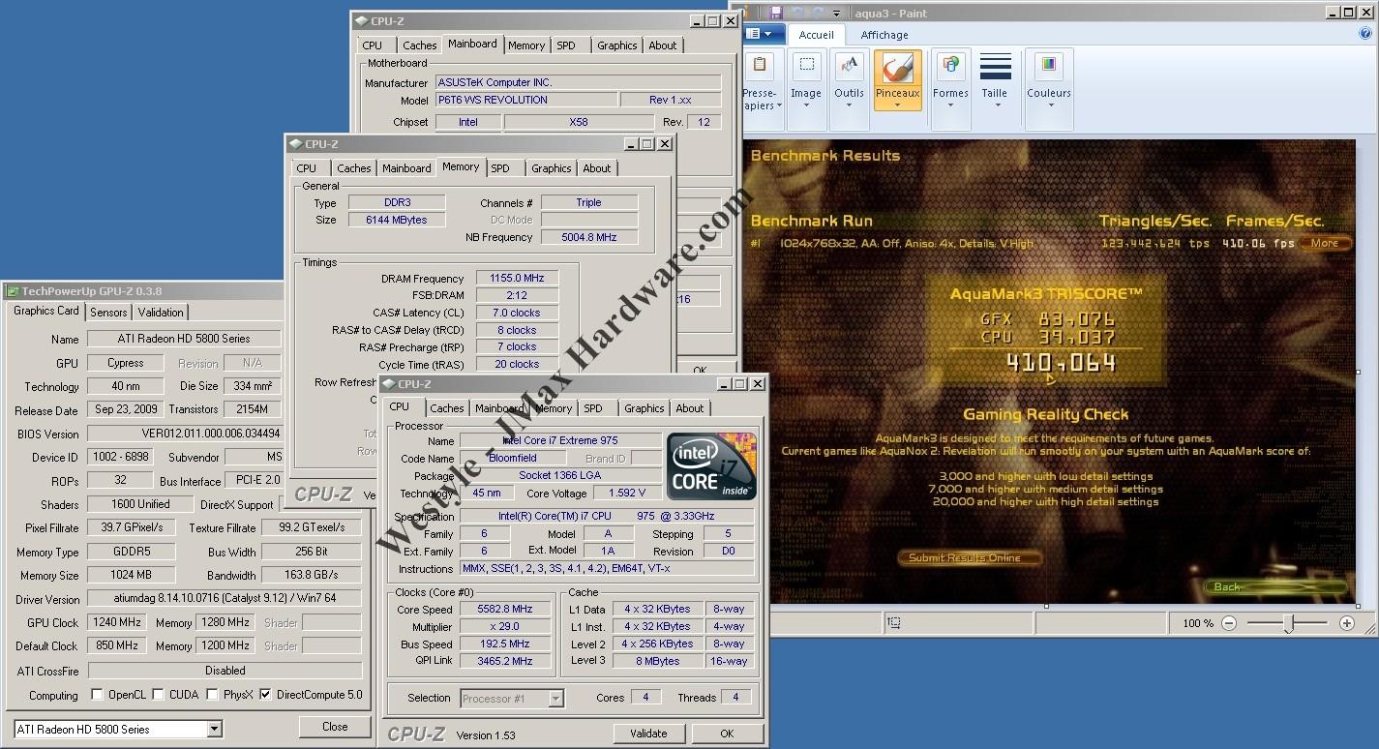Viewport: 1379px width, 749px height.
Task: Select the Pinceaux brush tool icon
Action: pos(897,69)
